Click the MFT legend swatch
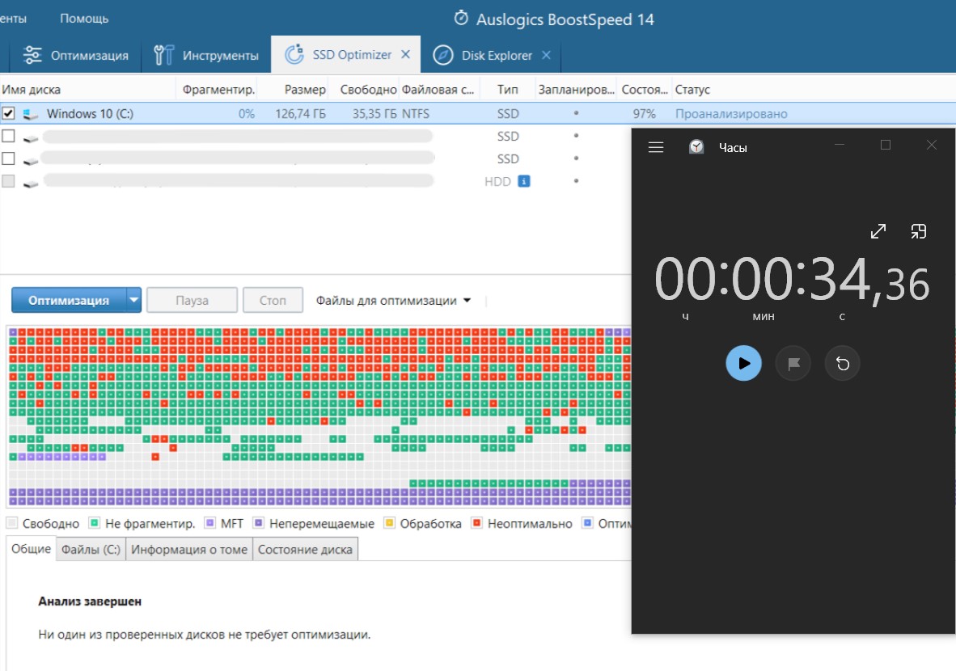 tap(209, 523)
